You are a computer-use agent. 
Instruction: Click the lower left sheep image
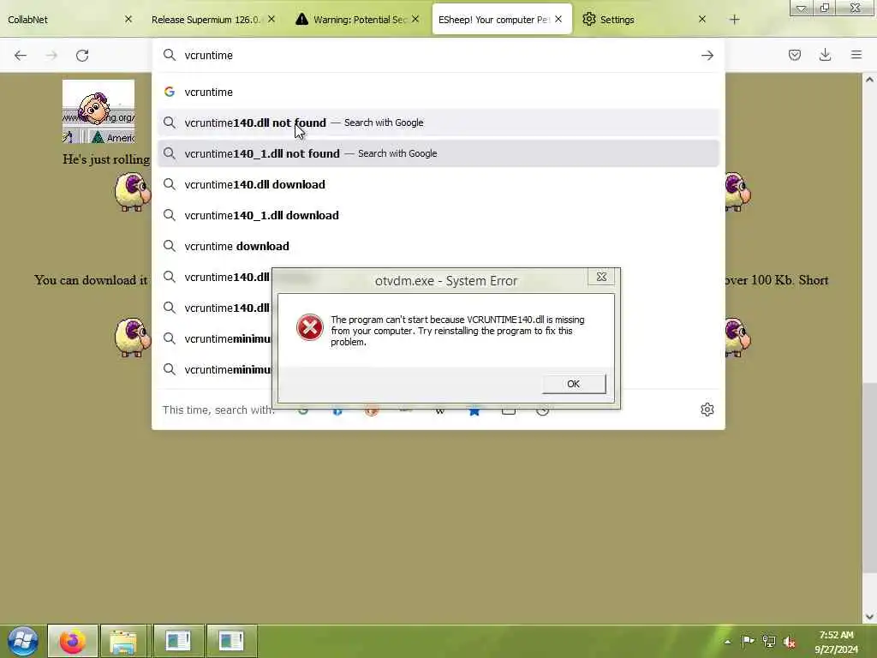tap(132, 338)
